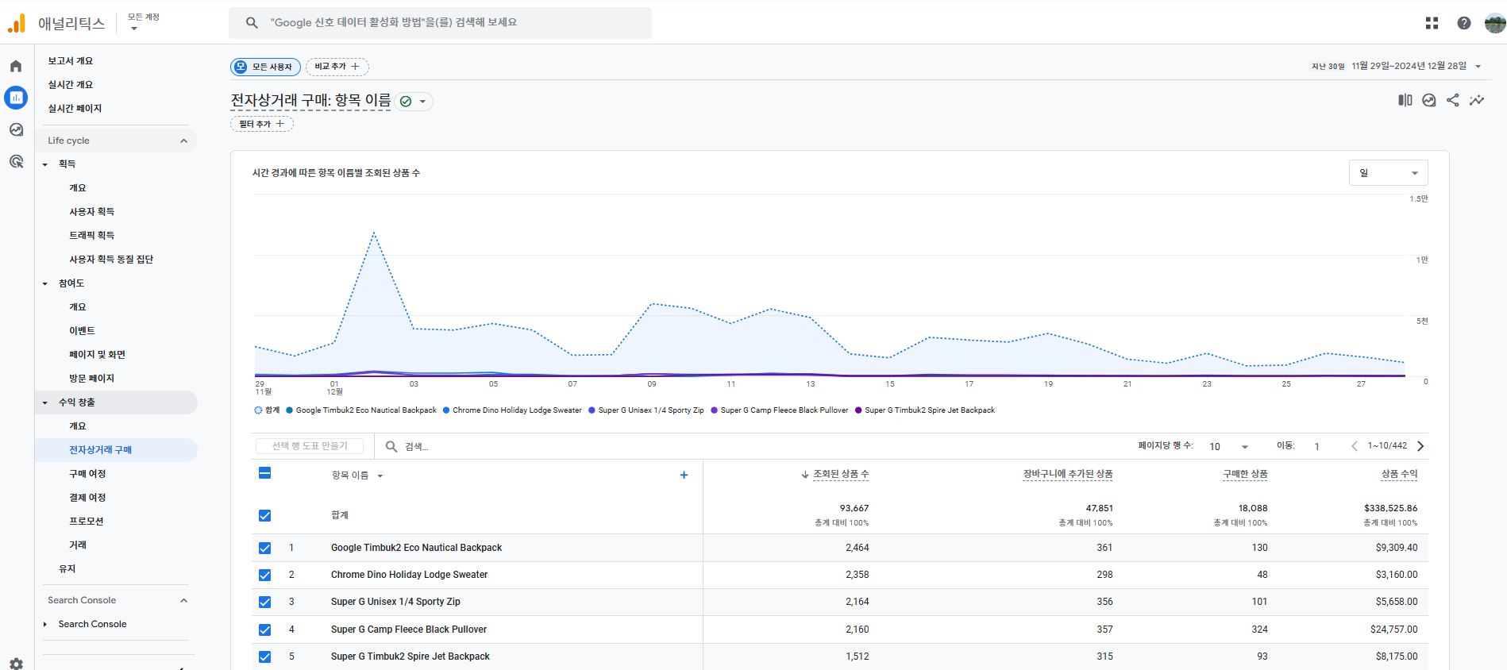Sort by 구매한 상품 column header
1507x670 pixels.
click(1245, 474)
